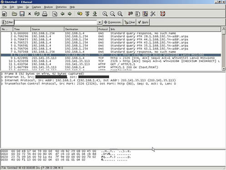
Task: Click packet list scrollbar up arrow
Action: click(224, 28)
